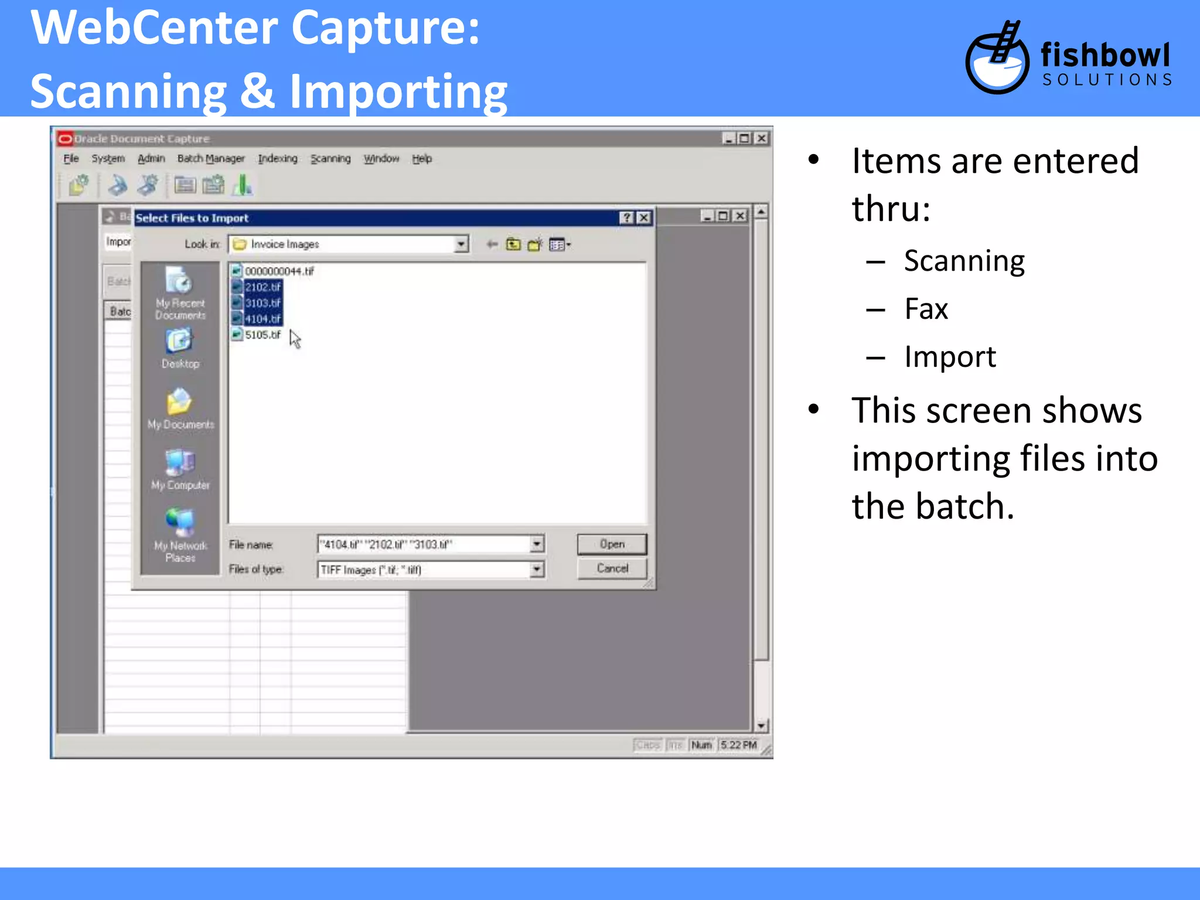Open My Recent Documents shortcut
The width and height of the screenshot is (1200, 900).
pos(180,294)
